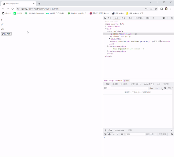This screenshot has height=157, width=174.
Task: Add a new style rule with the plus icon
Action: pos(161,88)
